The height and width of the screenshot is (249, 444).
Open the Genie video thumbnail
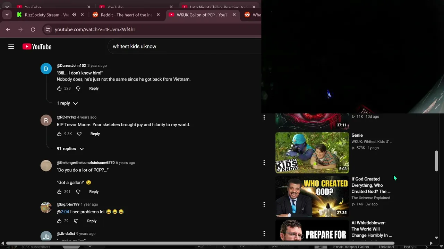click(x=312, y=153)
